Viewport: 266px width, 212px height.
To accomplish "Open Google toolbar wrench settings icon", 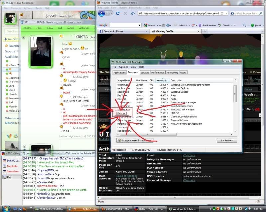I will [x=244, y=25].
